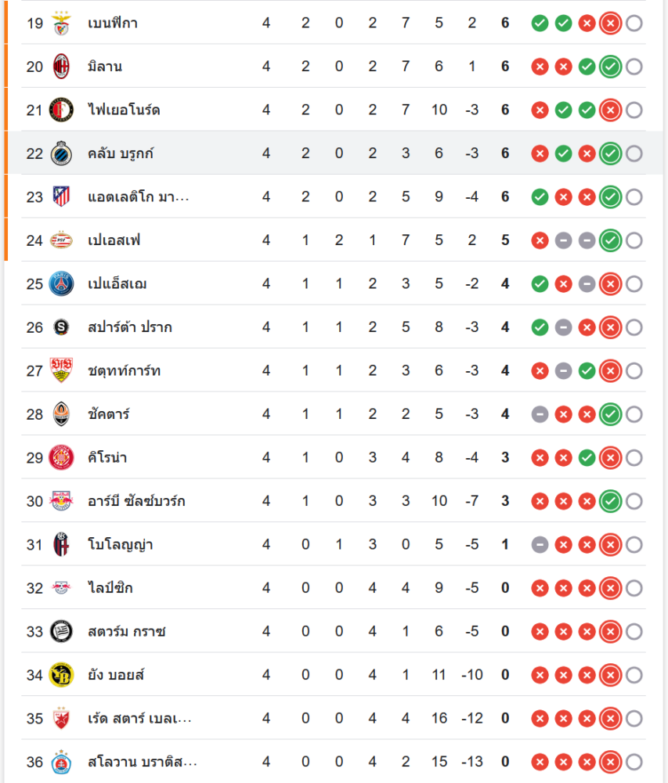Image resolution: width=668 pixels, height=783 pixels.
Task: Click the Young Boys crest icon
Action: point(61,675)
